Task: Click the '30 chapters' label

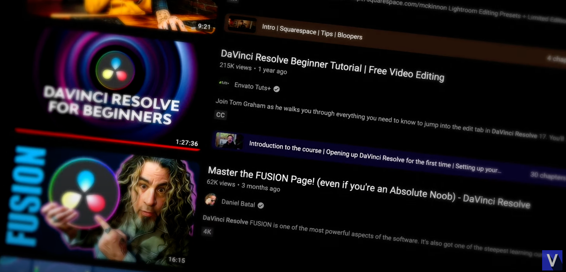Action: (548, 176)
